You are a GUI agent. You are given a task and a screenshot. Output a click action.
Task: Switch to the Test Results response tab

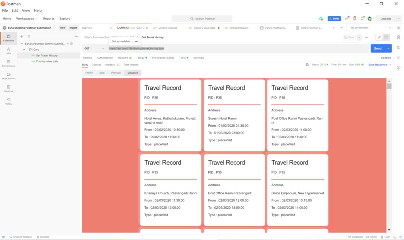[131, 65]
